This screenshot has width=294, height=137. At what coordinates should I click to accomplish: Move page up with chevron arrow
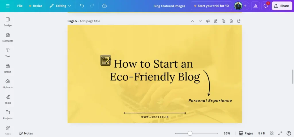(x=192, y=21)
